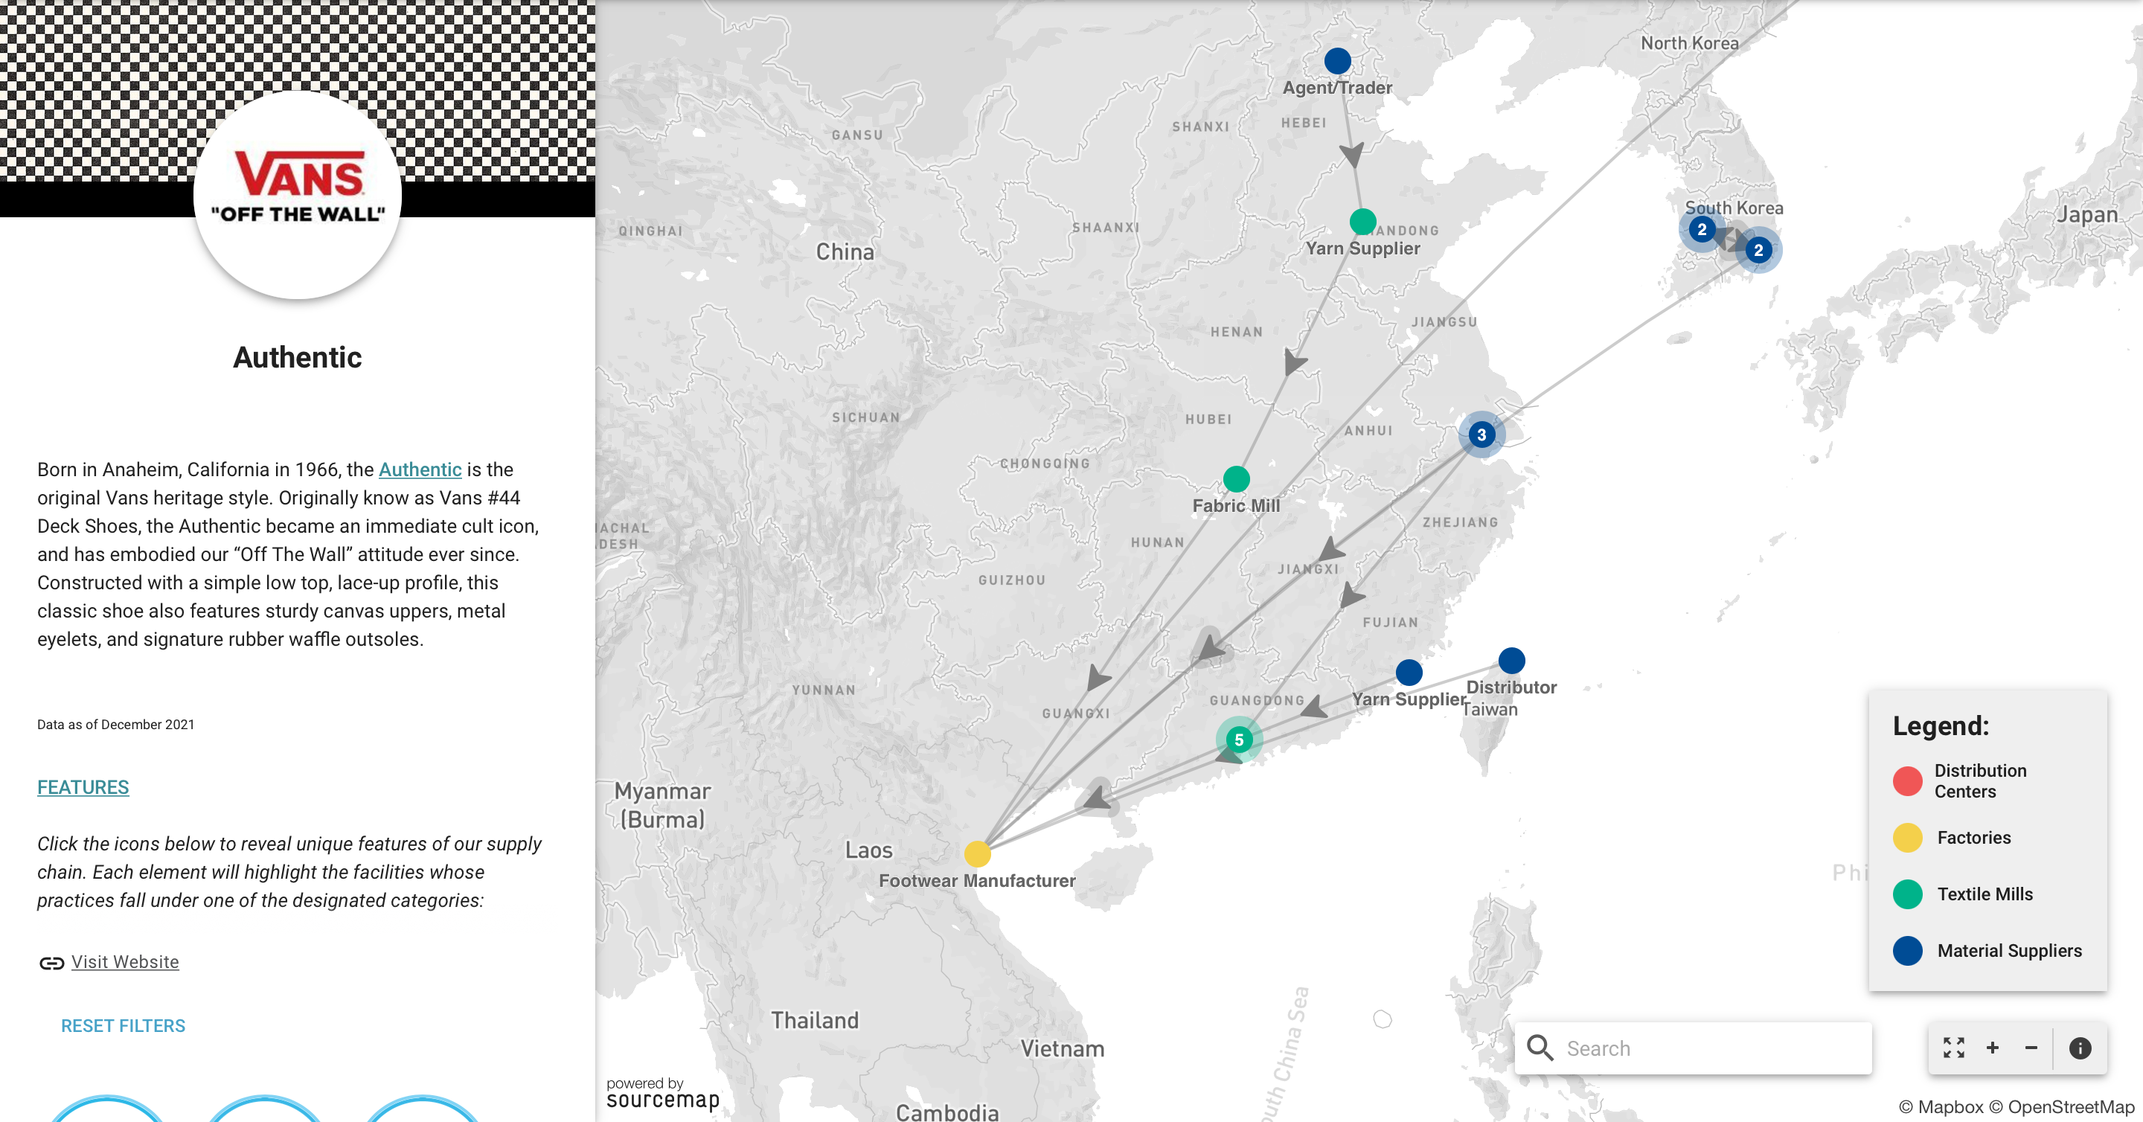Viewport: 2143px width, 1122px height.
Task: Click the Factories yellow legend swatch
Action: click(x=1908, y=838)
